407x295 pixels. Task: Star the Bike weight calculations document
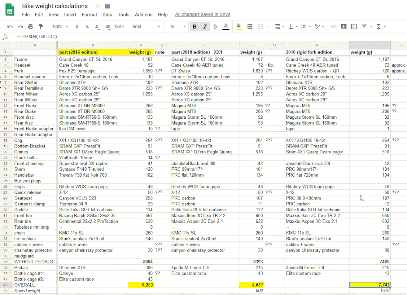[x=98, y=6]
